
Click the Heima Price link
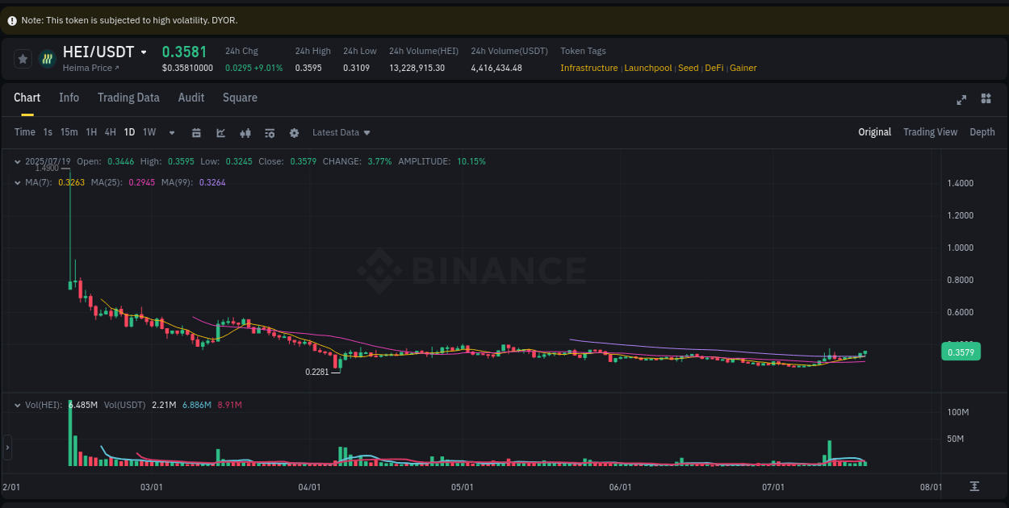click(x=88, y=68)
